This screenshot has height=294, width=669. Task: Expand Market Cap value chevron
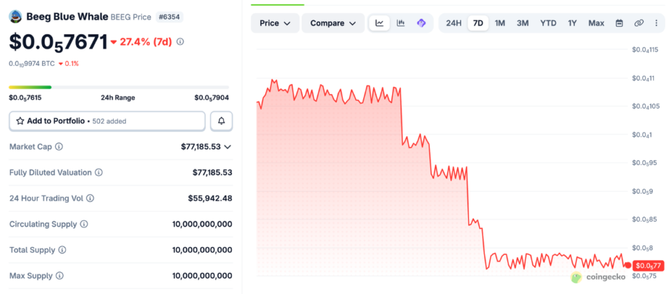[228, 147]
